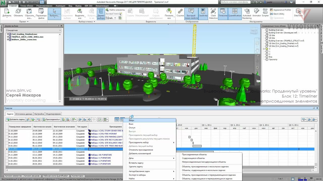The height and width of the screenshot is (181, 323).
Task: Click the Тип задачи column header
Action: click(82, 127)
